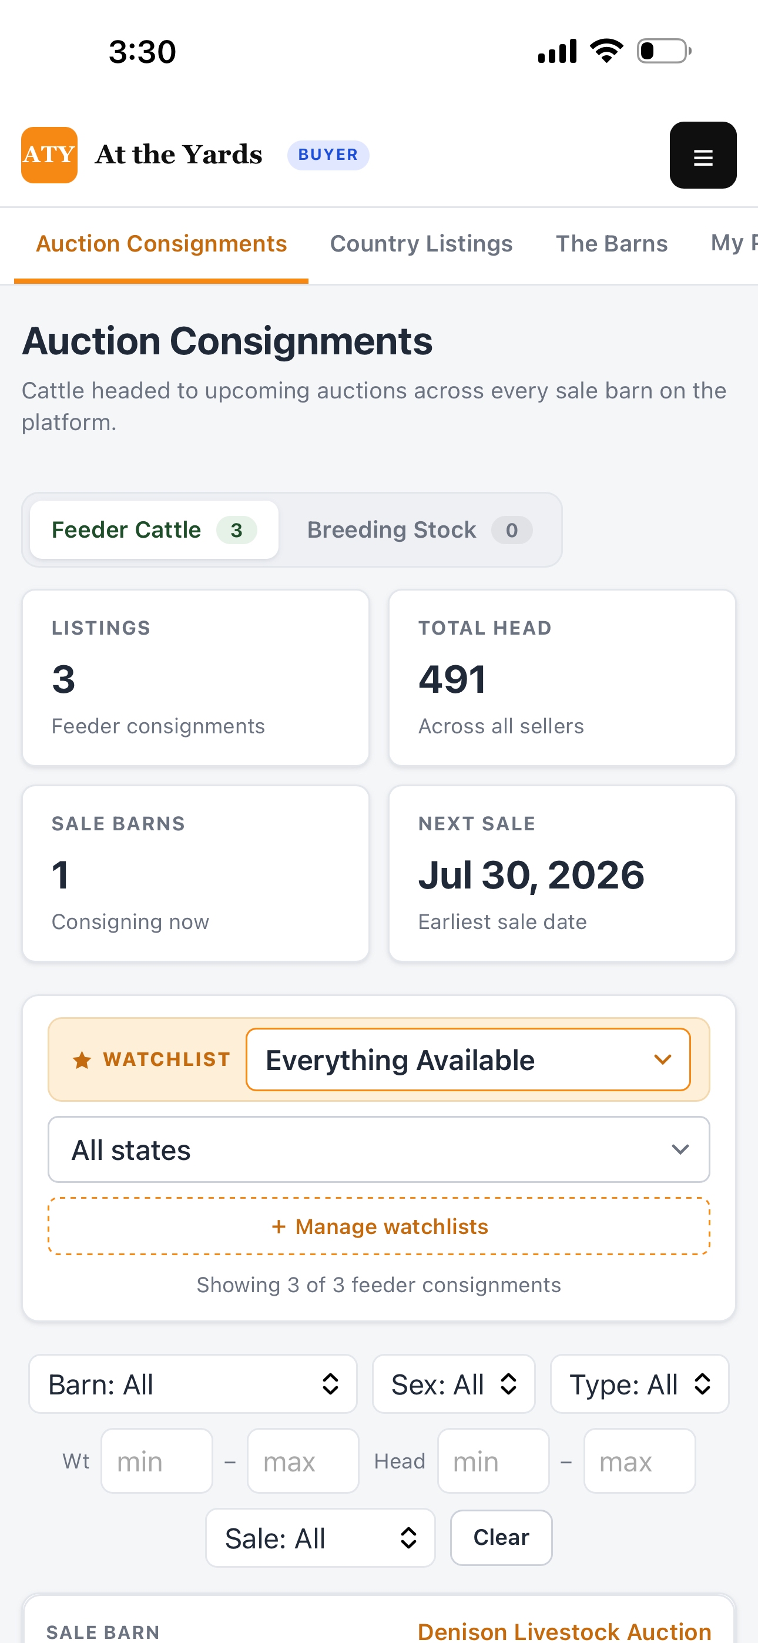Open the Type: All selector
The image size is (758, 1643).
click(639, 1383)
